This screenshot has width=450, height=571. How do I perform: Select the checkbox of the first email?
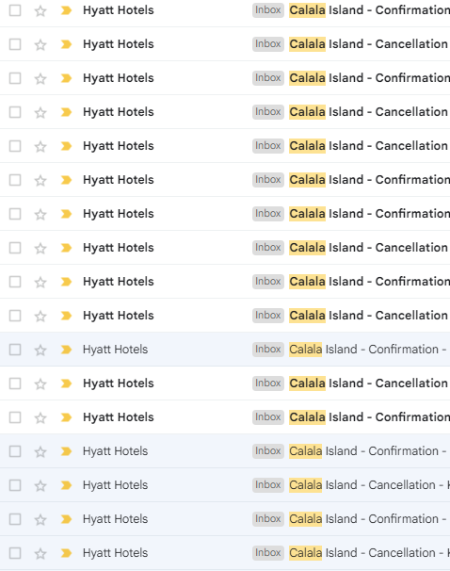(15, 10)
